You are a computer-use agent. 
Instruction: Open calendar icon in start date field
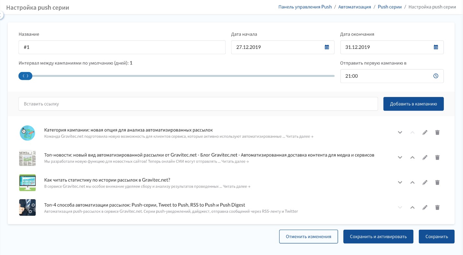[327, 47]
